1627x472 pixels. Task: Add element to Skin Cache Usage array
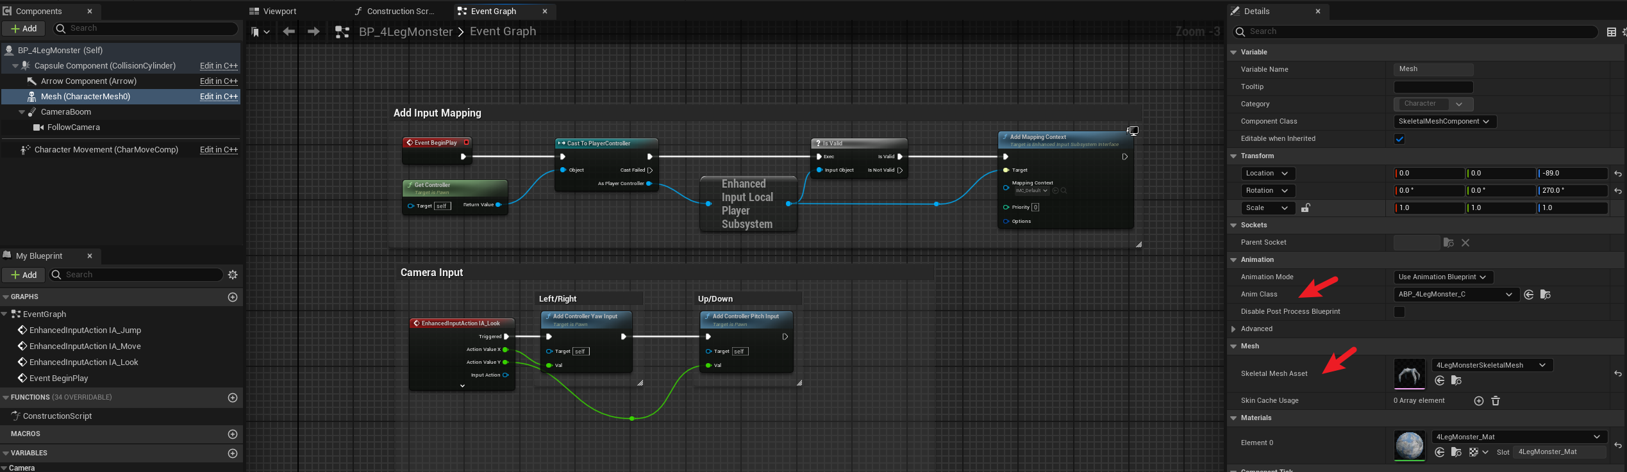pos(1479,401)
